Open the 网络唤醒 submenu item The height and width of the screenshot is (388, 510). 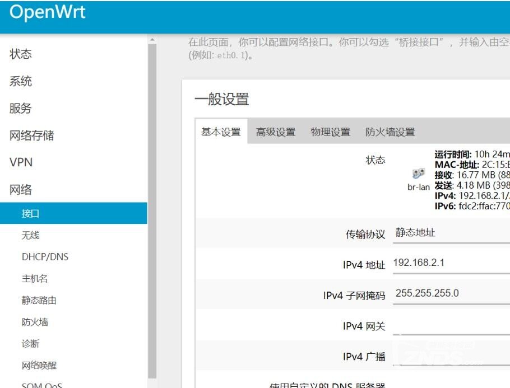(39, 366)
